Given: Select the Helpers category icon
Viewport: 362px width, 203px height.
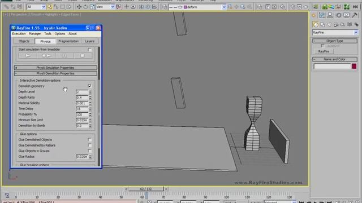Looking at the screenshot, I should pos(343,24).
